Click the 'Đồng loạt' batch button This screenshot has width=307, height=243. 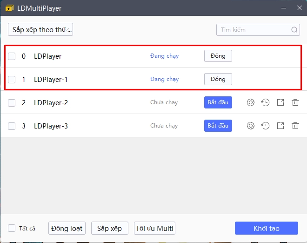pos(67,228)
